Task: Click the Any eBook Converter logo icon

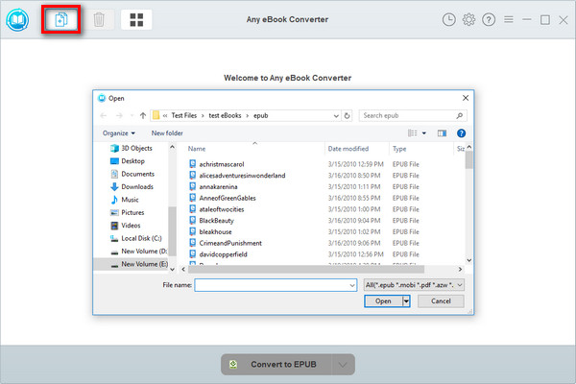Action: click(17, 20)
